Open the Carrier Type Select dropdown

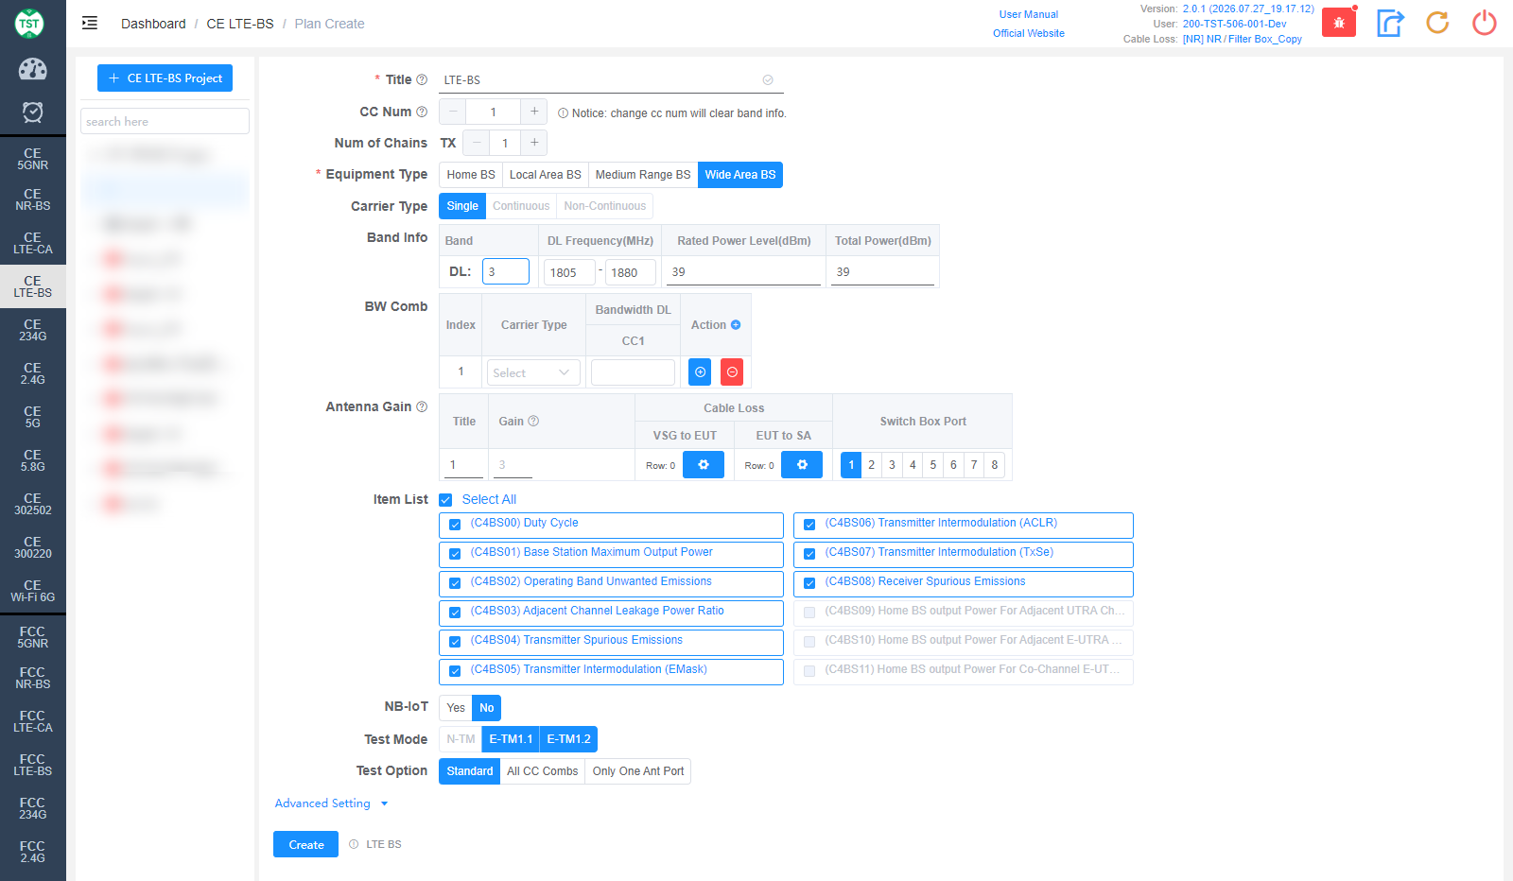pyautogui.click(x=533, y=372)
